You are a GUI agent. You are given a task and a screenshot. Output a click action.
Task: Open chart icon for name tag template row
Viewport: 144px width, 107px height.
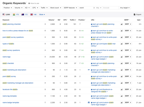click(x=122, y=96)
